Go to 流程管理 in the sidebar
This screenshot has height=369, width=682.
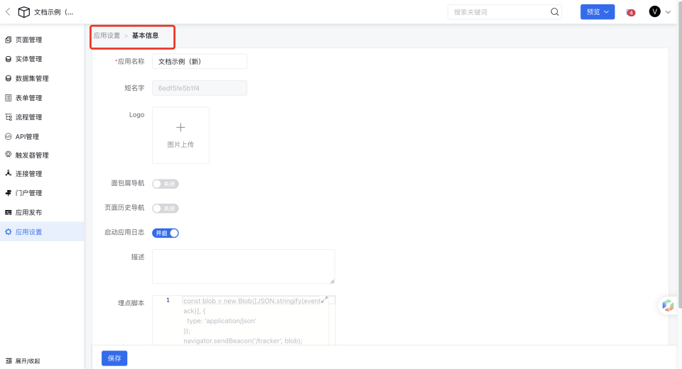click(x=28, y=117)
